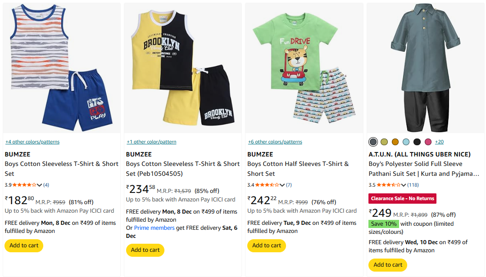
Task: Choose the mustard orange color swatch
Action: click(x=395, y=142)
